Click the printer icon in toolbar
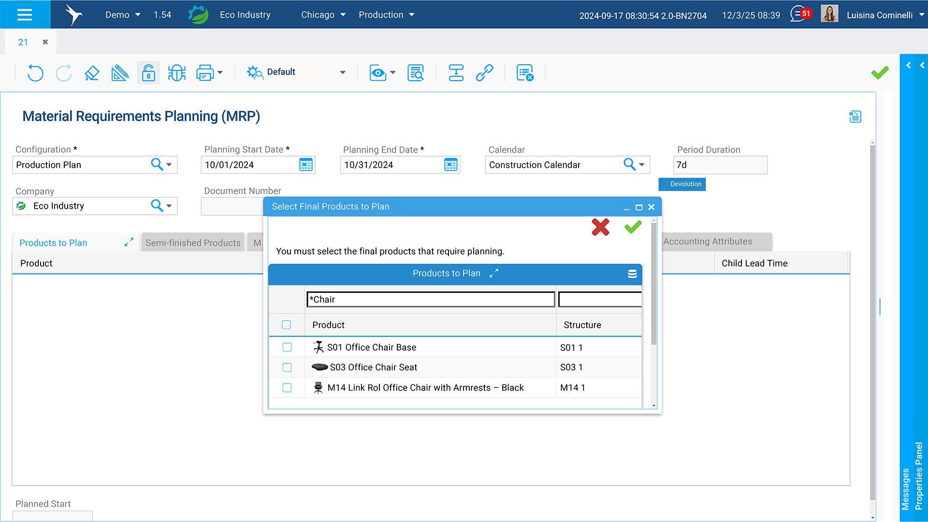The image size is (928, 522). [205, 73]
